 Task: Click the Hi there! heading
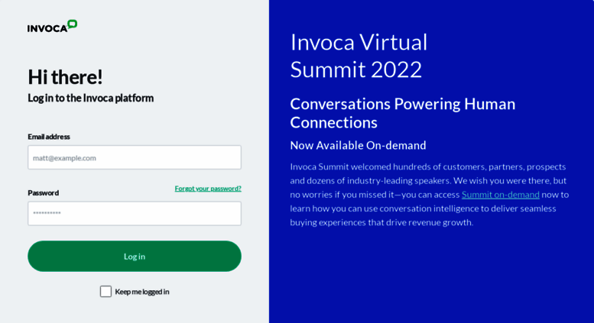coord(65,77)
